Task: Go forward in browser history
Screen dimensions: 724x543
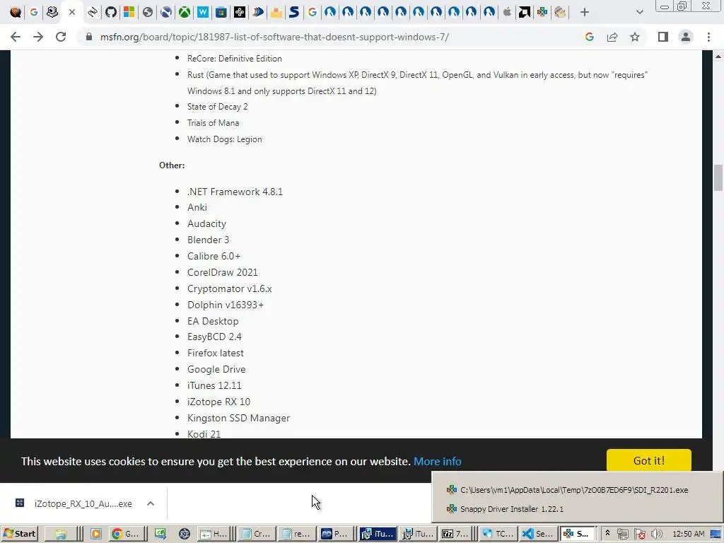Action: [x=38, y=37]
